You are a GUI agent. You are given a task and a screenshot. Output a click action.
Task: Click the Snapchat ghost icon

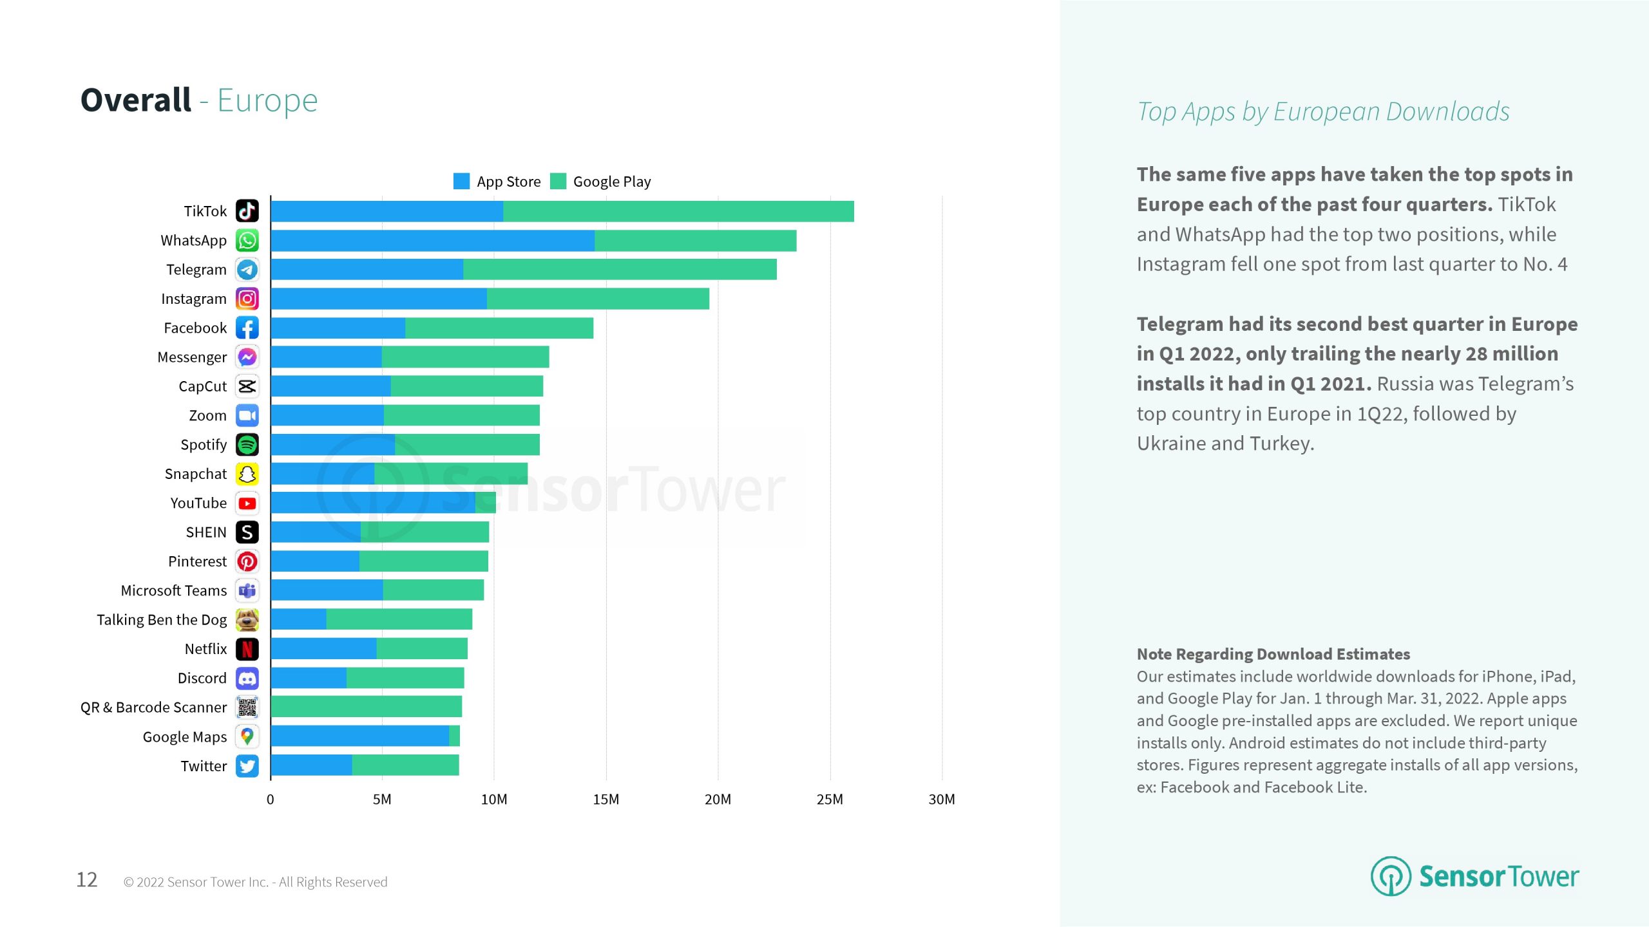coord(247,474)
